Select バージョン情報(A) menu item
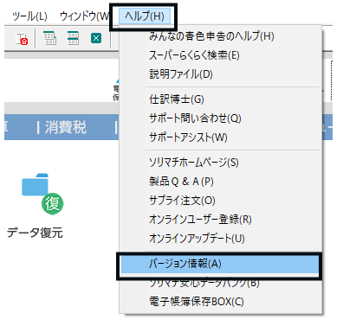This screenshot has width=343, height=326. click(219, 264)
